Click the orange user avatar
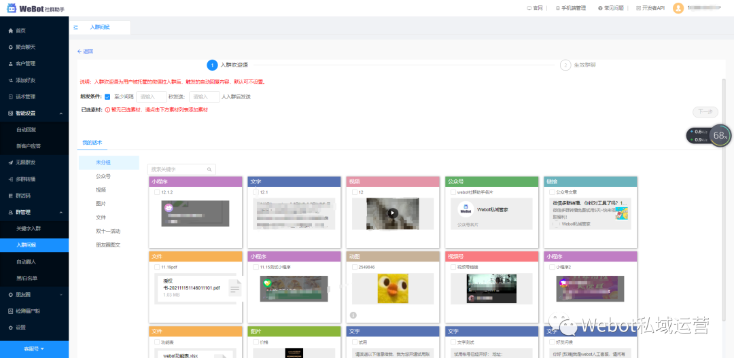 tap(678, 8)
